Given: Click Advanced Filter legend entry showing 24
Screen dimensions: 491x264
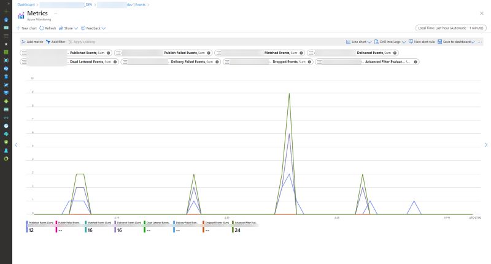Looking at the screenshot, I should point(244,227).
